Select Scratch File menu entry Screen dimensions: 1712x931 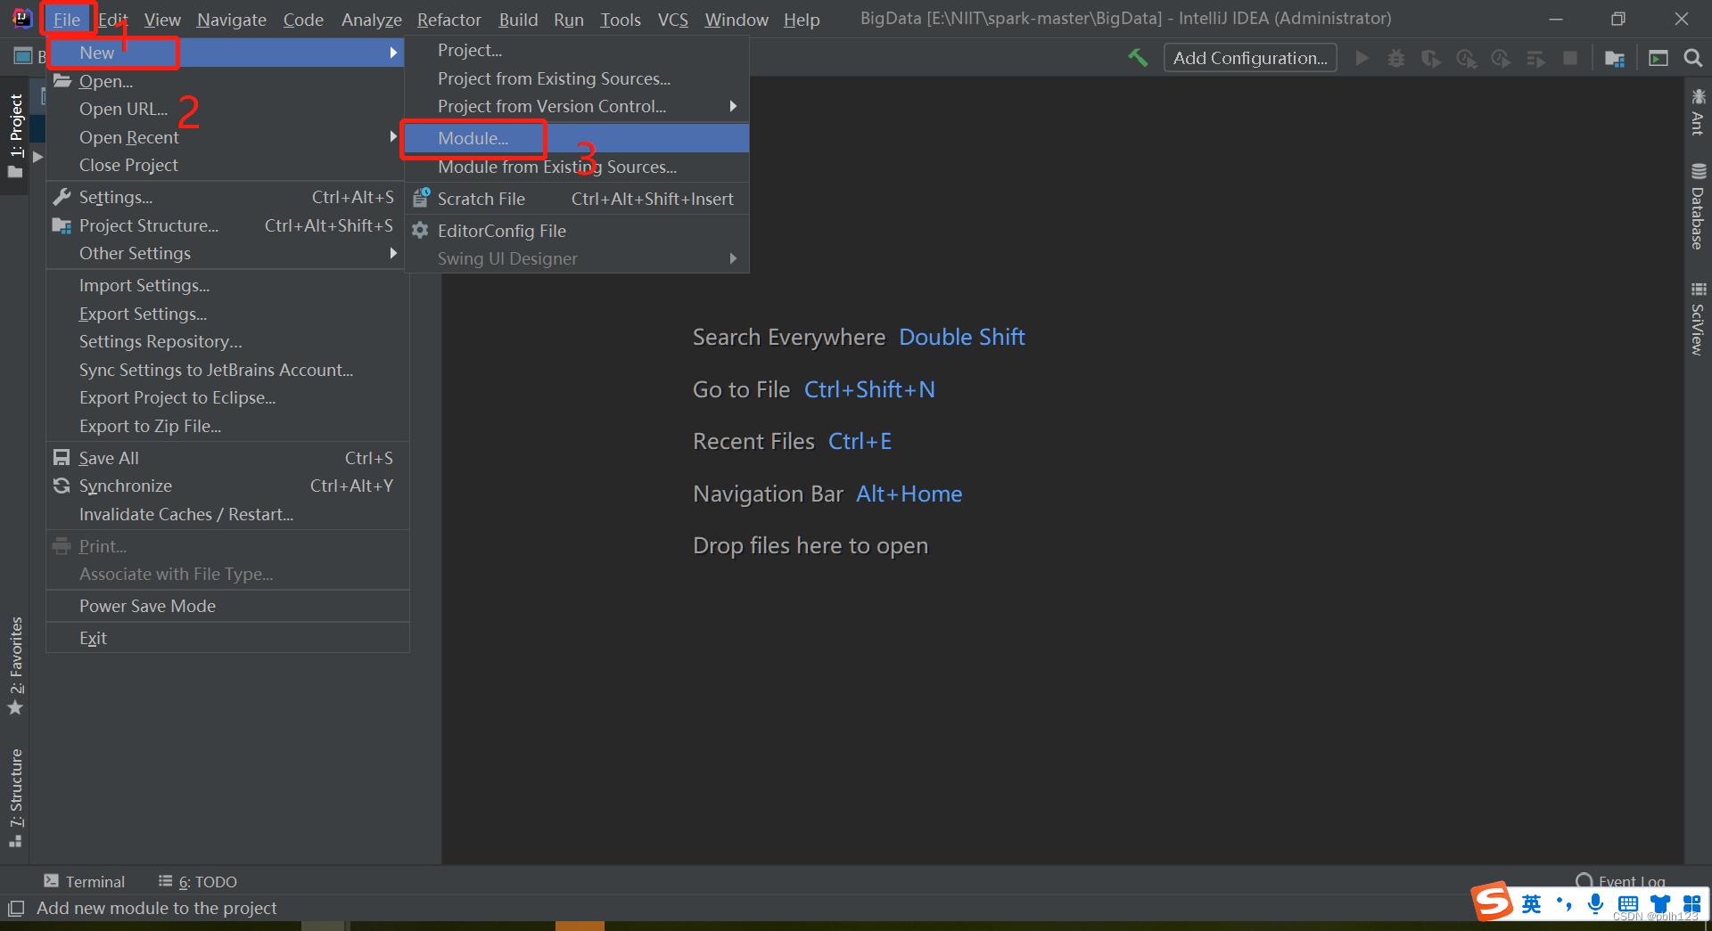(577, 199)
